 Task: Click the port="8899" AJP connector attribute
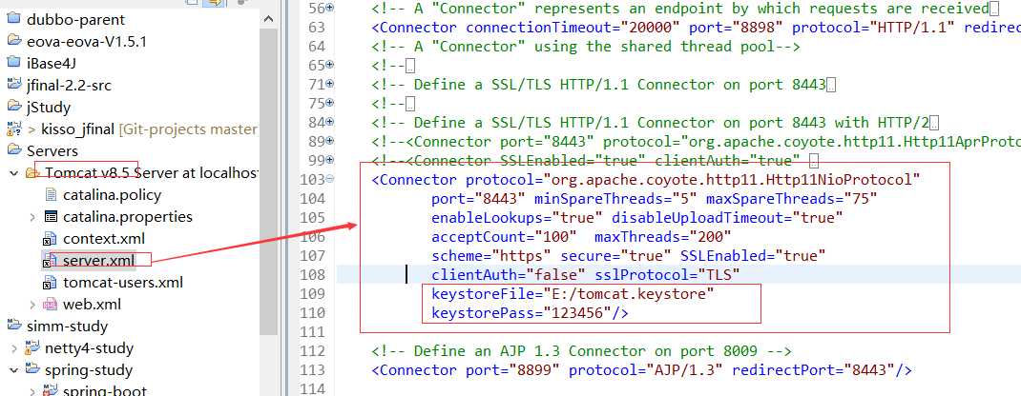point(512,370)
